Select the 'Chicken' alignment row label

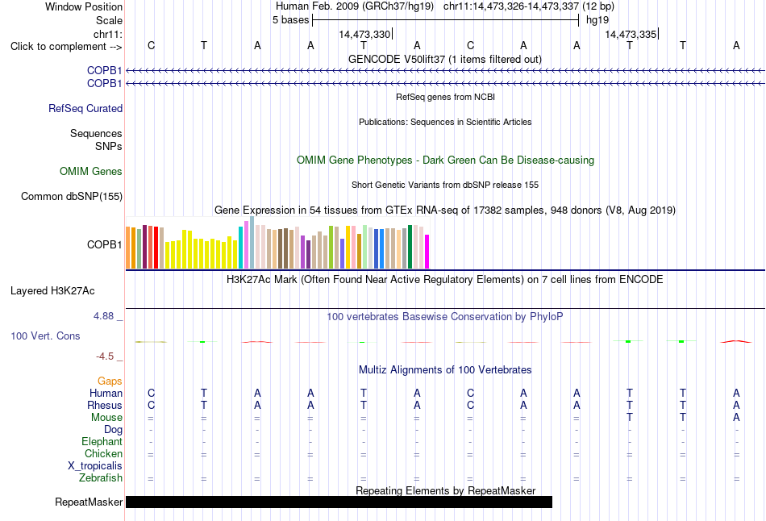click(103, 453)
